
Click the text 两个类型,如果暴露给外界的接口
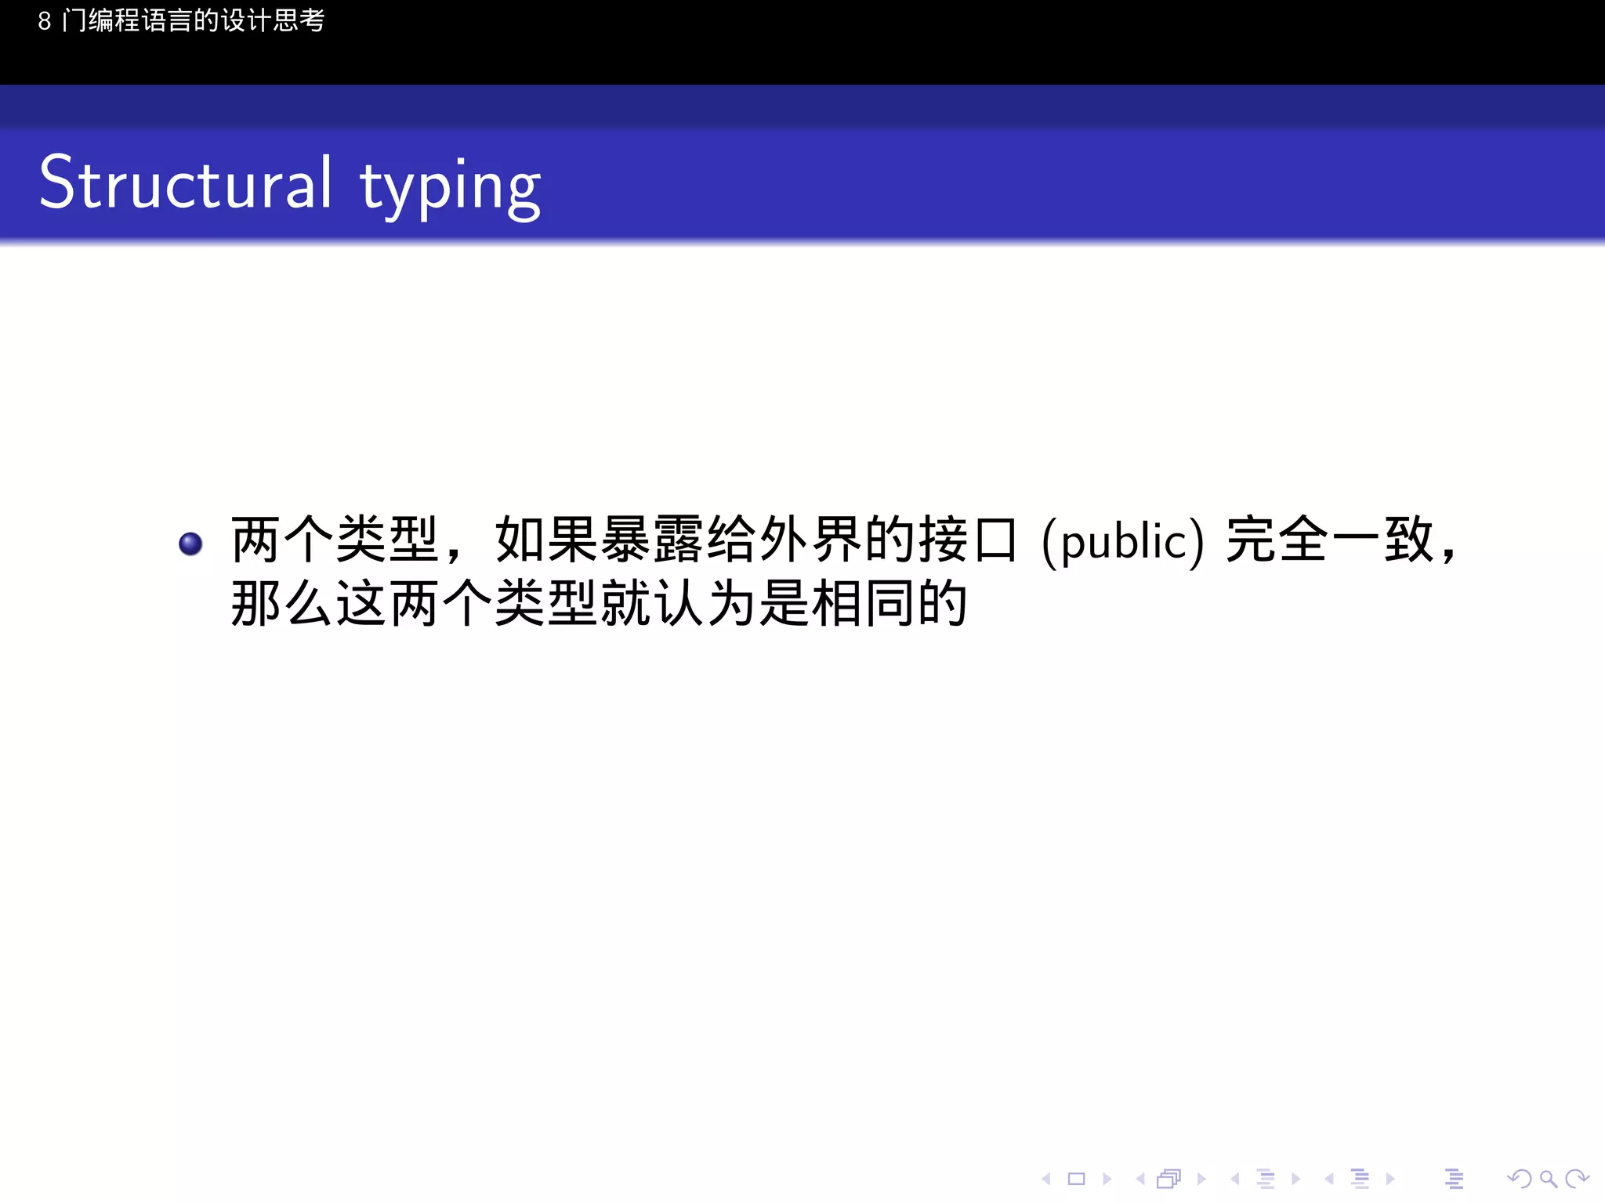(x=625, y=540)
